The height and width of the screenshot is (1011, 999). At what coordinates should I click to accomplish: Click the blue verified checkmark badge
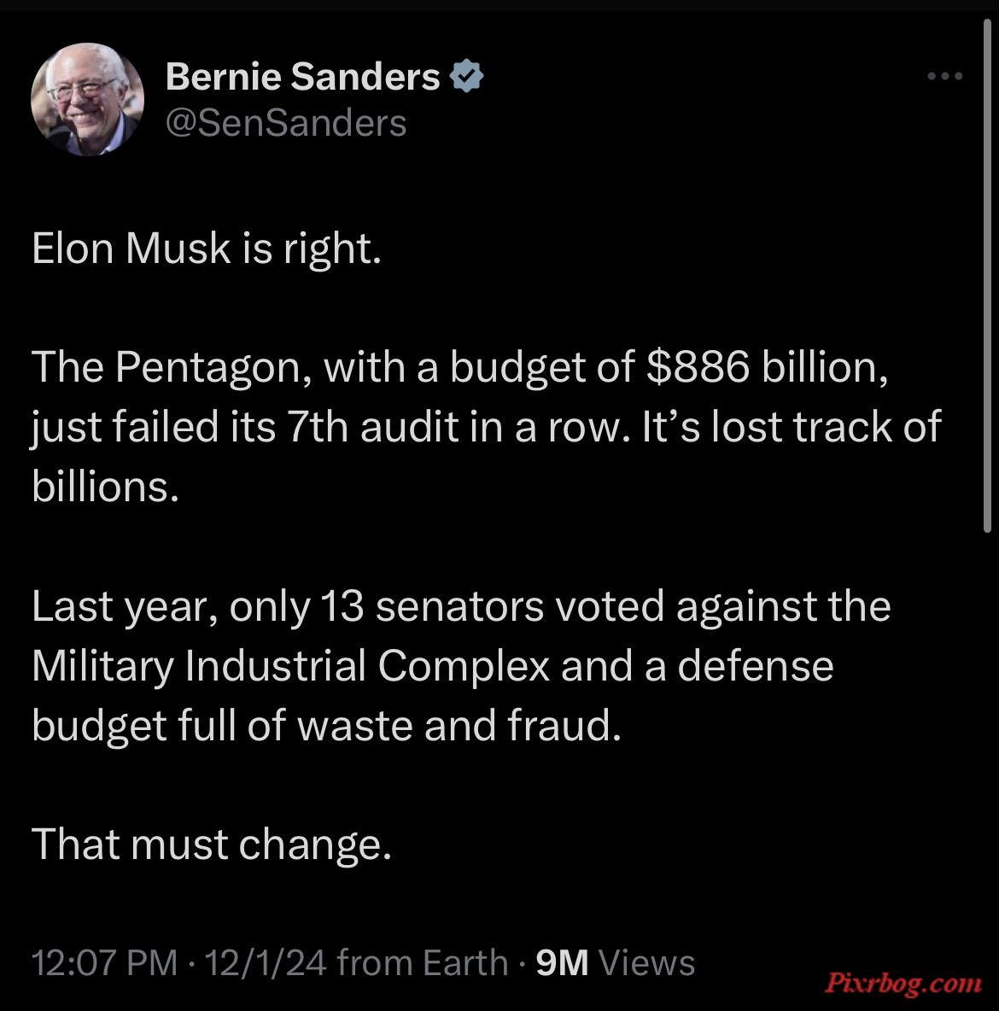(466, 76)
